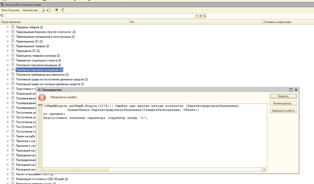Click the magnifier search icon next to the search field

pos(204,16)
